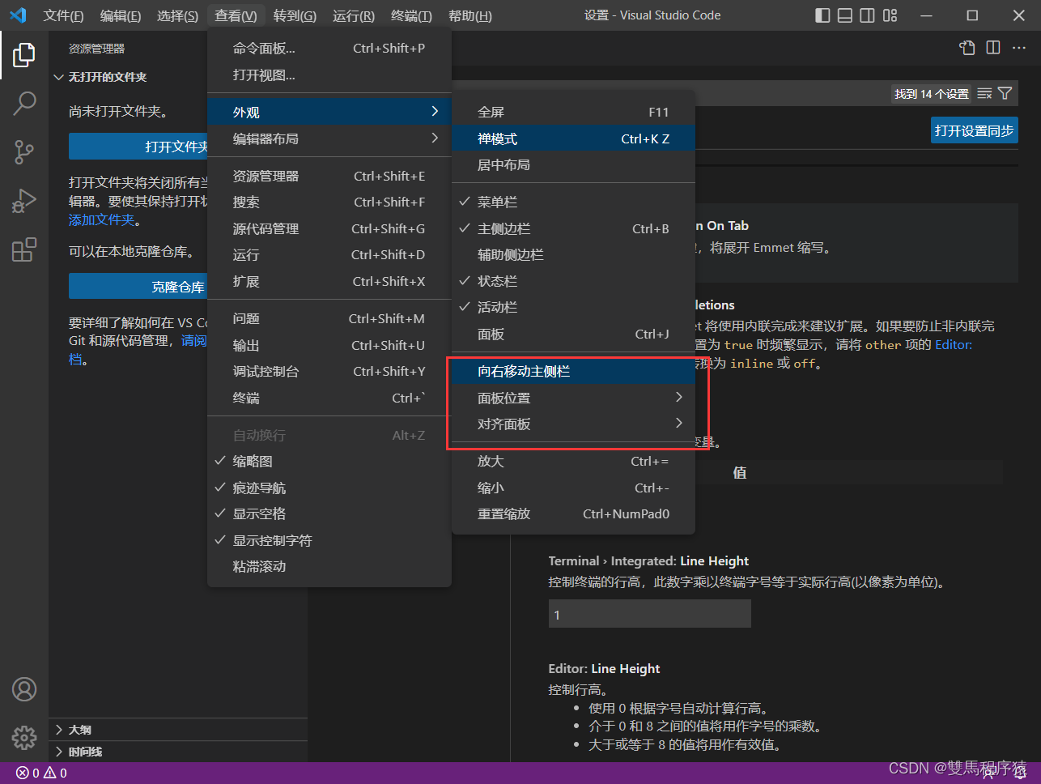Screen dimensions: 1041x784
Task: Open 源代码管理 entry in view menu
Action: coord(329,229)
